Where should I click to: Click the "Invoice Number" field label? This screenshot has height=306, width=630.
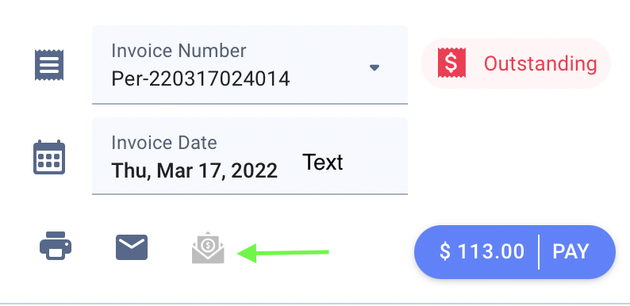[179, 51]
